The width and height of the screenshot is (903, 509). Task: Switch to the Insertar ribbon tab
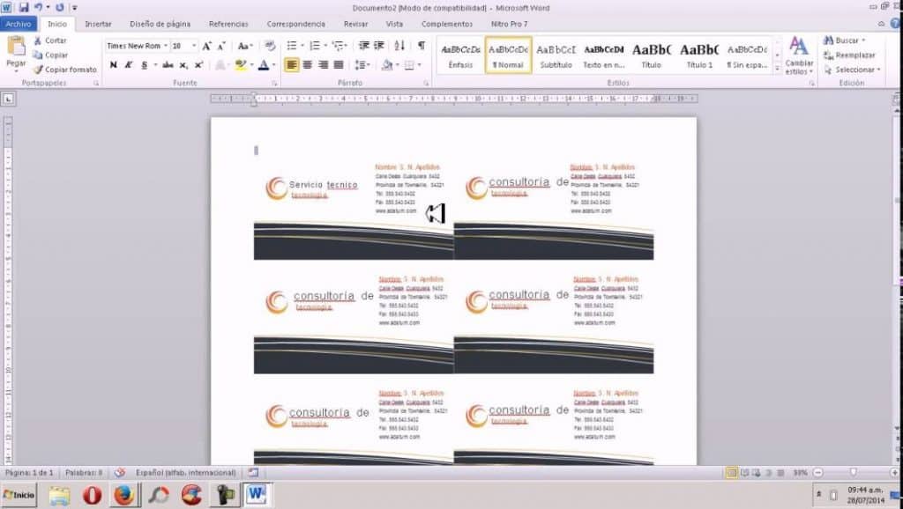coord(98,24)
